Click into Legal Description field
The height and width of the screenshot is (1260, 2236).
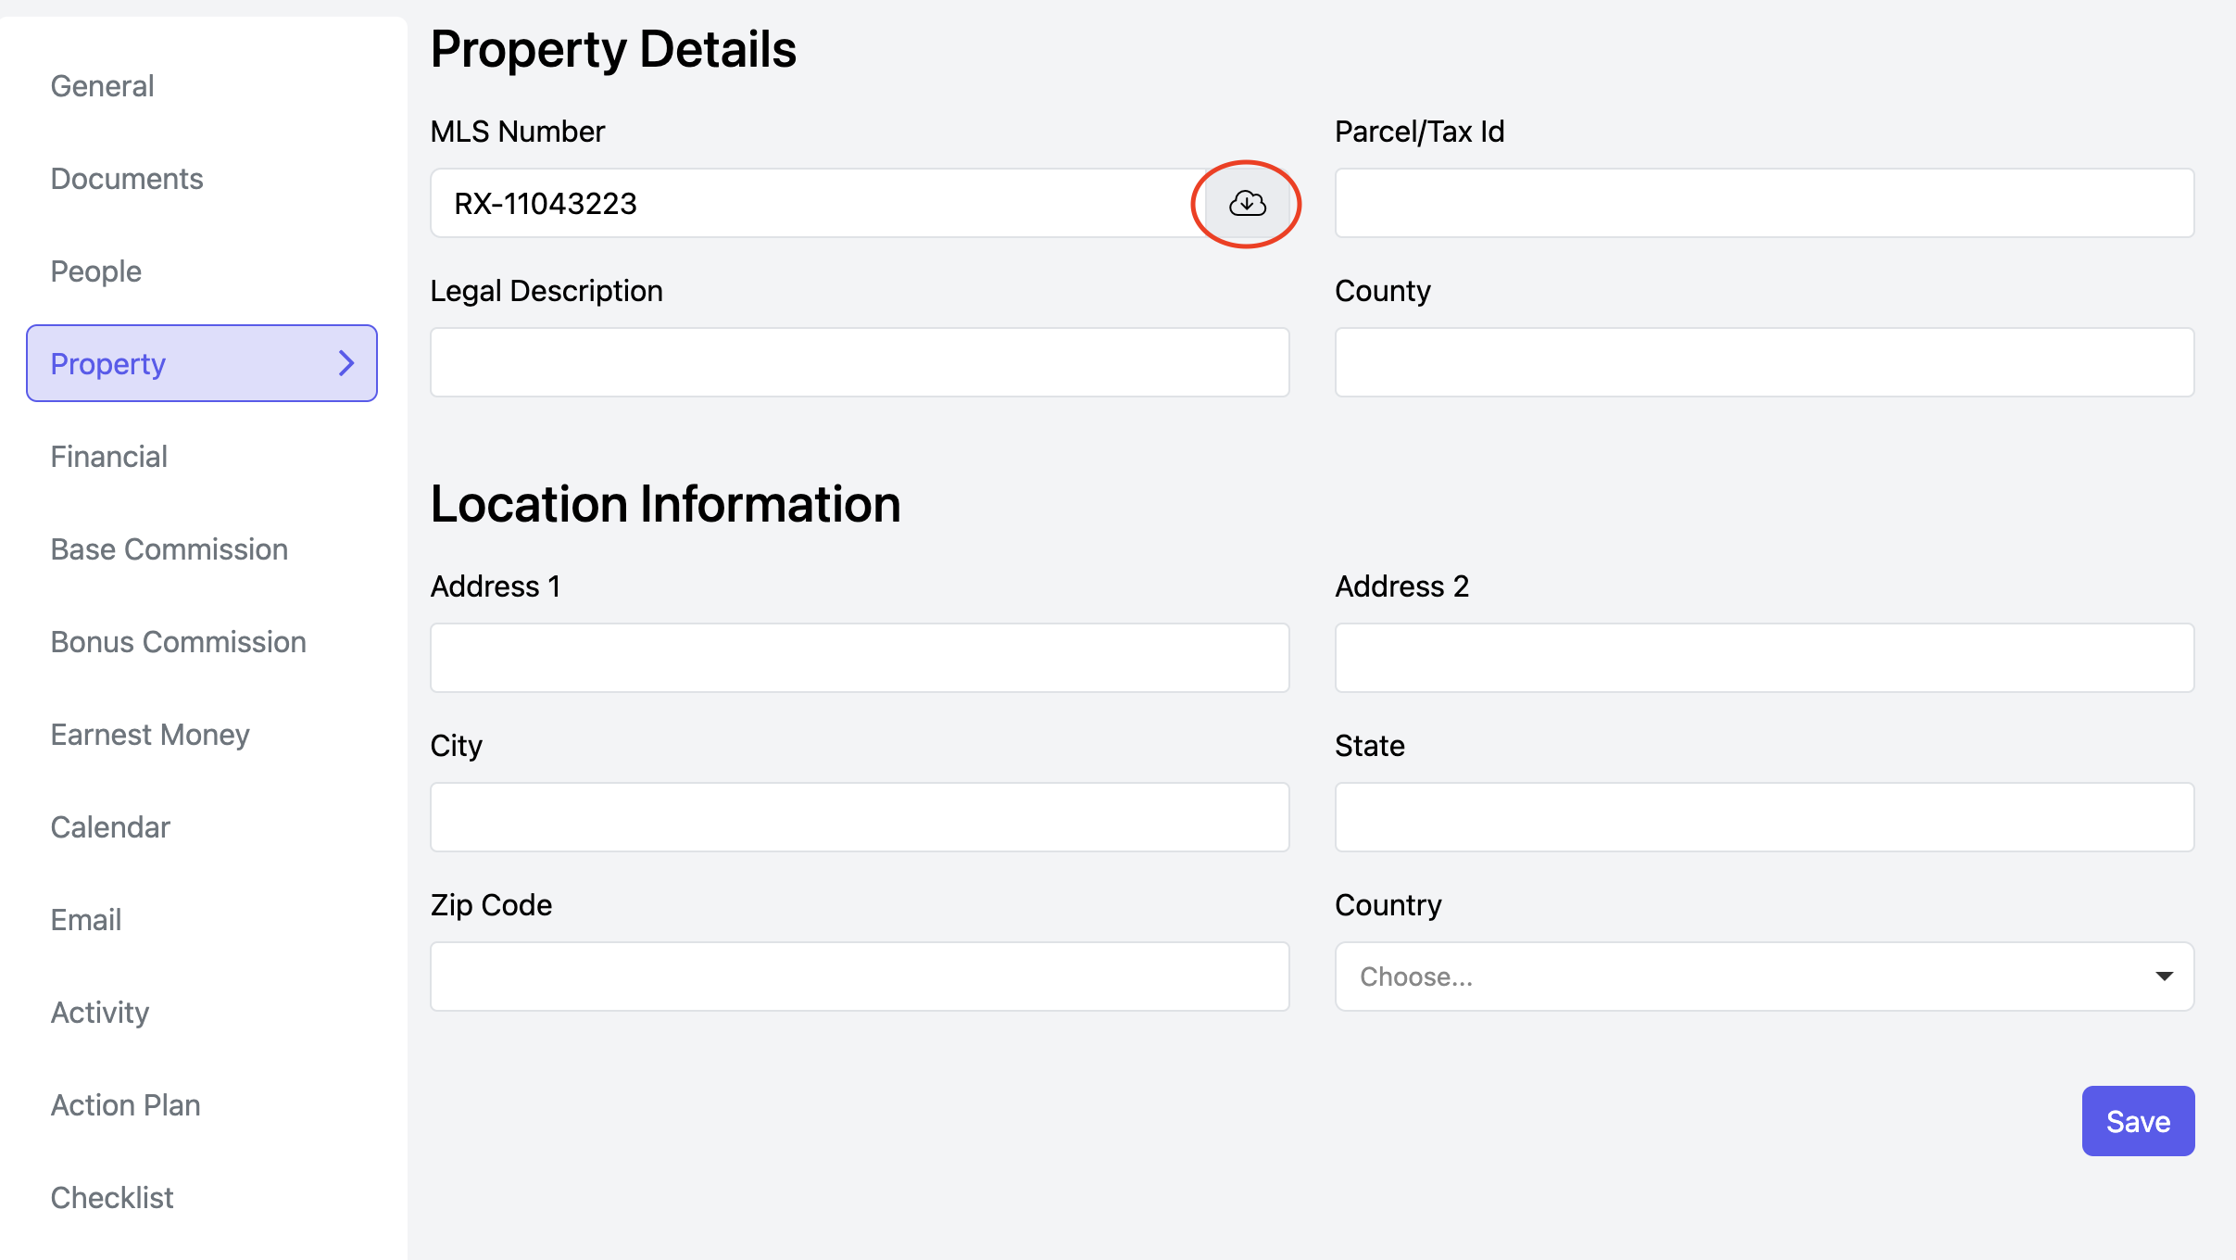pyautogui.click(x=860, y=362)
